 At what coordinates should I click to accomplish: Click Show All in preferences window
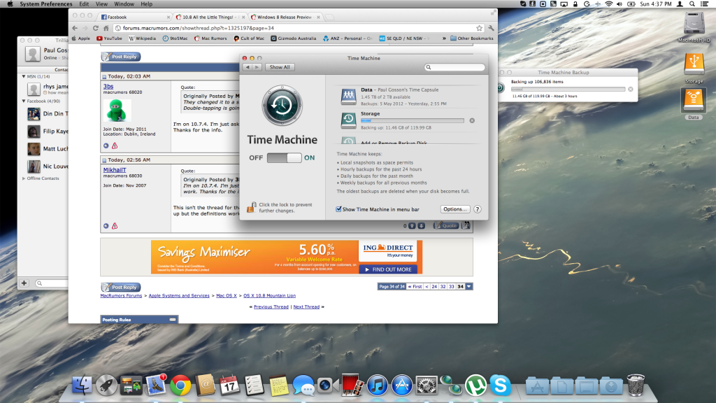tap(280, 67)
